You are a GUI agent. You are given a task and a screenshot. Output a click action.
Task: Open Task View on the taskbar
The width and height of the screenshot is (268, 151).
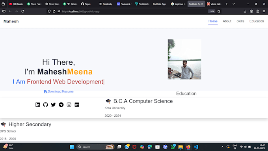tap(119, 147)
